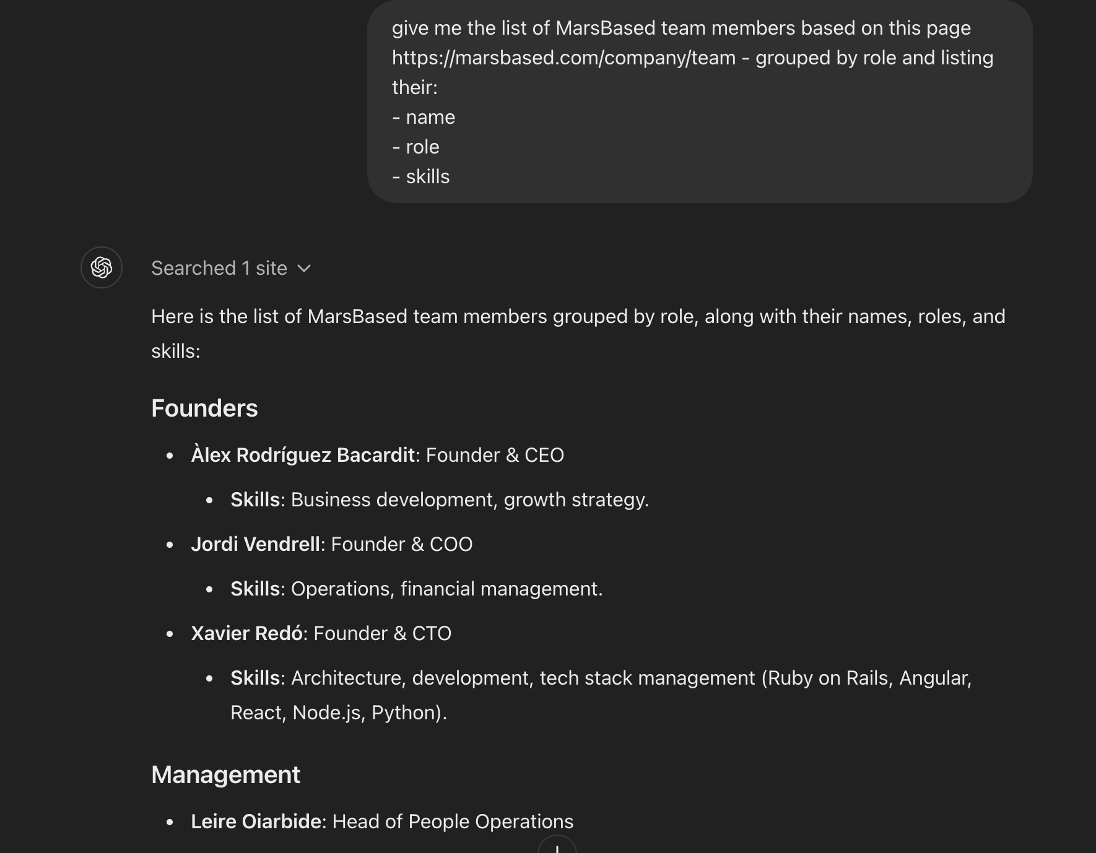Screen dimensions: 1096x853
Task: Click the name Leire Oiarbide
Action: pyautogui.click(x=256, y=821)
